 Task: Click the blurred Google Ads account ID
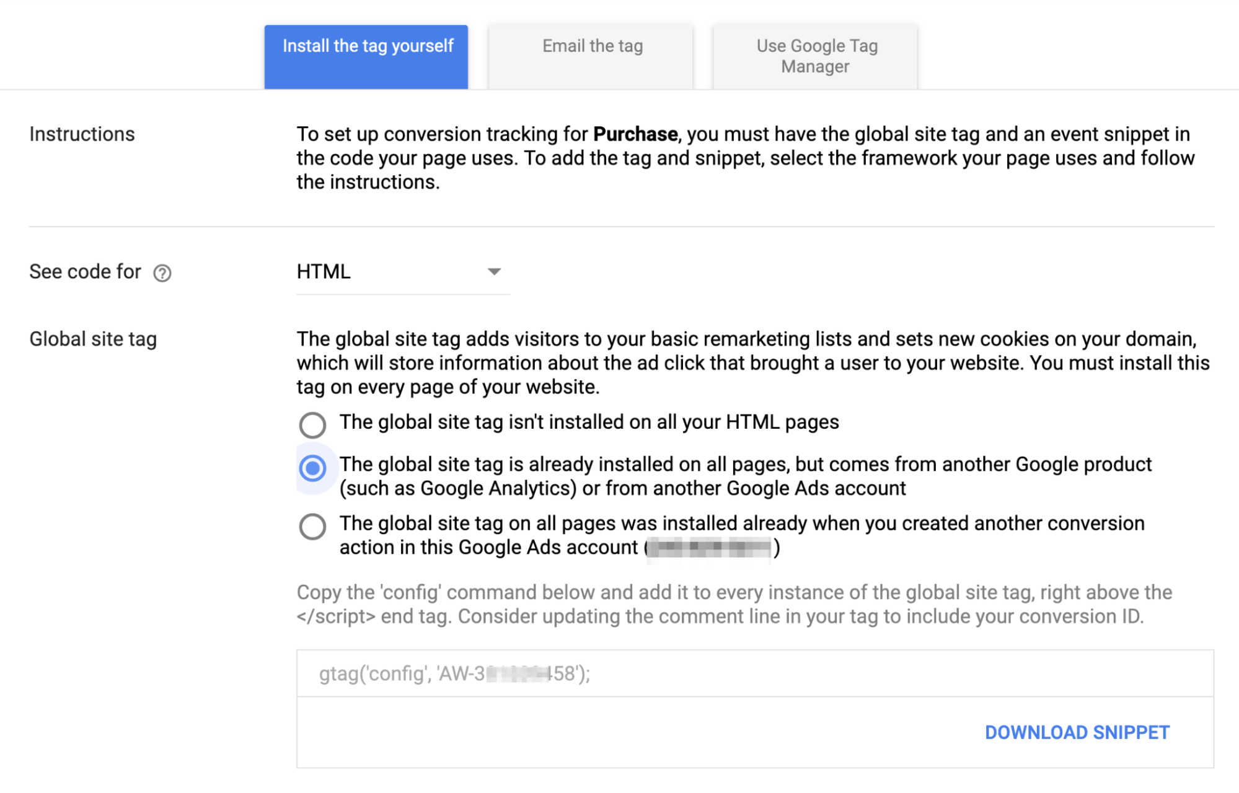(709, 548)
